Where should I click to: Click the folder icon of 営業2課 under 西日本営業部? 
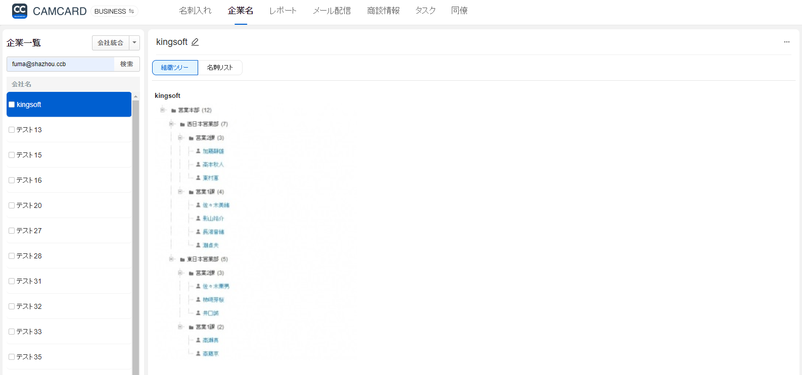pyautogui.click(x=191, y=138)
